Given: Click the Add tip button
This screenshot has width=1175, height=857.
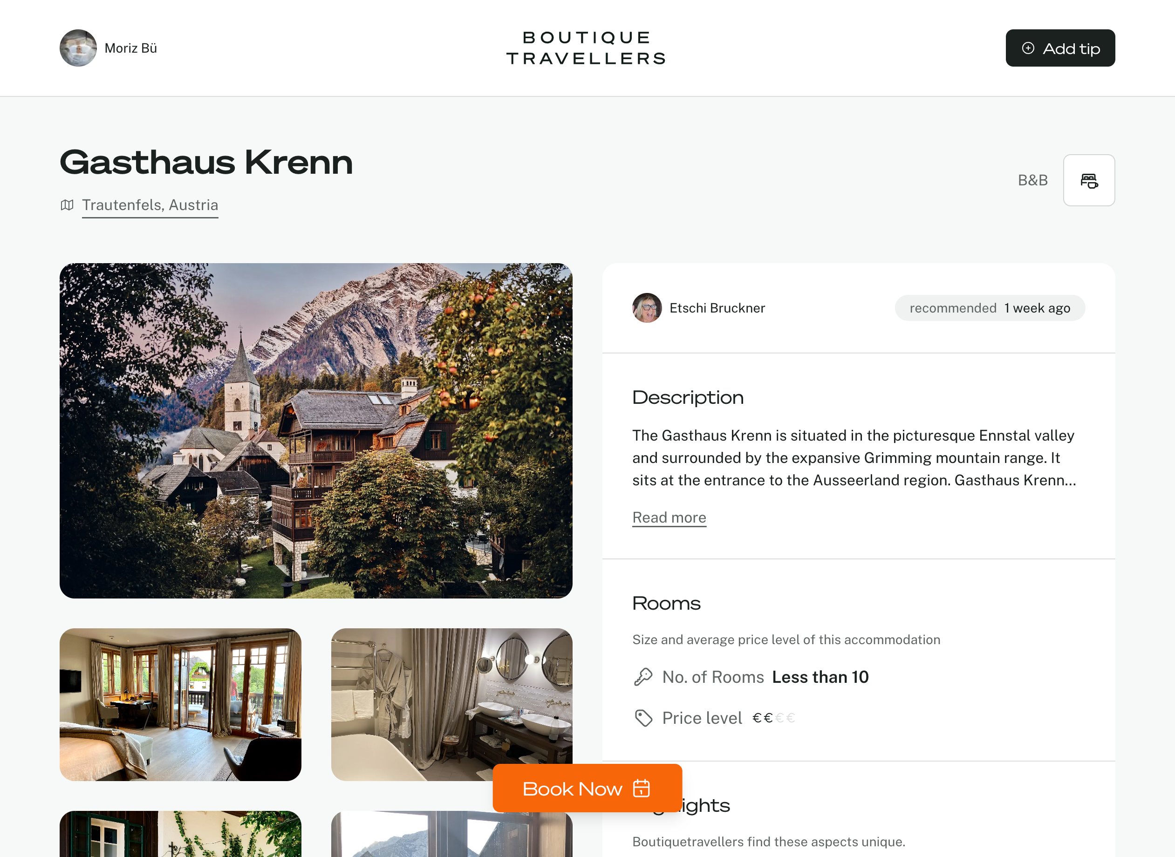Looking at the screenshot, I should tap(1060, 48).
